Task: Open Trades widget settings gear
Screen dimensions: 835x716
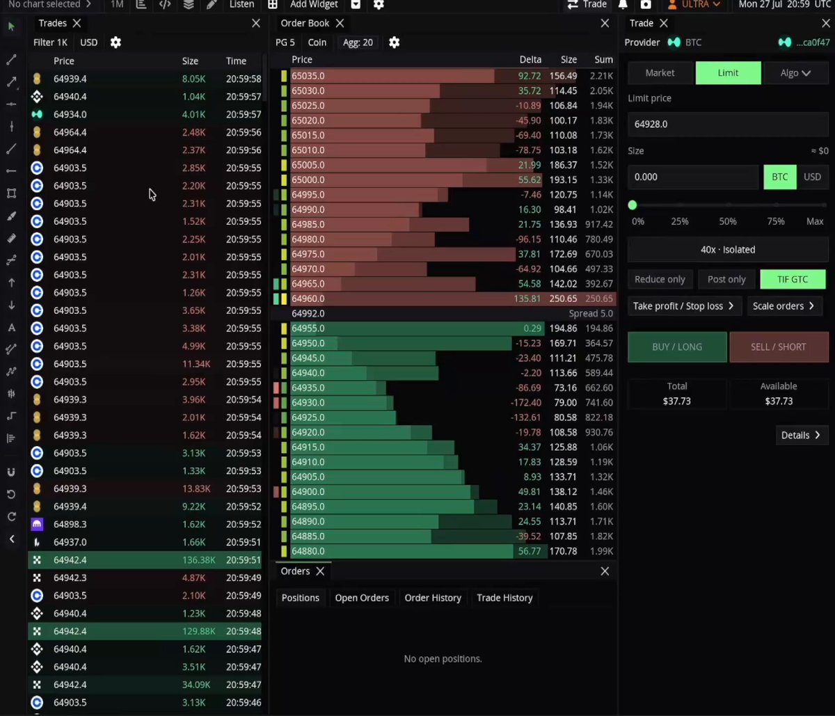Action: point(116,42)
